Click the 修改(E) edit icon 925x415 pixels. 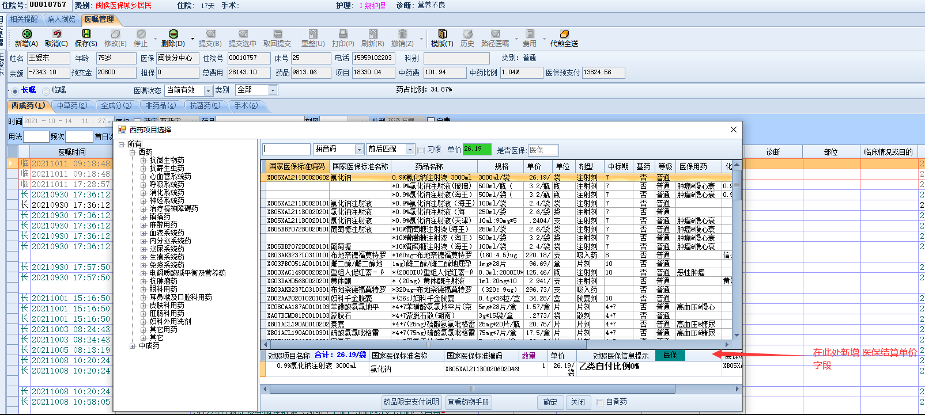pyautogui.click(x=115, y=35)
